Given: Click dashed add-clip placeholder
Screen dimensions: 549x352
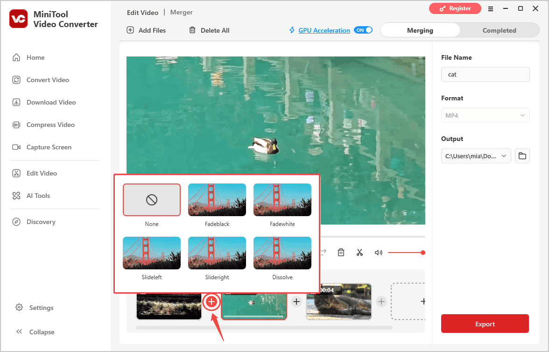Looking at the screenshot, I should [x=408, y=301].
